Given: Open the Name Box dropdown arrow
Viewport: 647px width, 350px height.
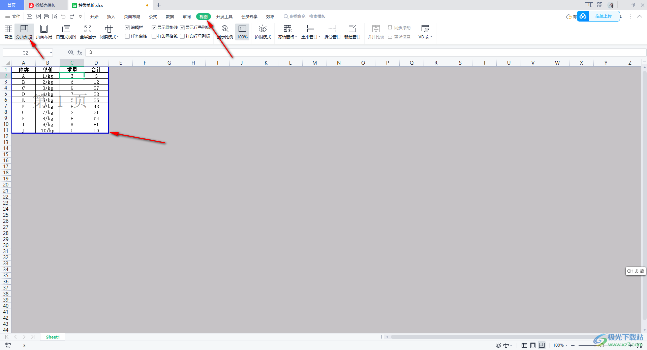Looking at the screenshot, I should pyautogui.click(x=51, y=53).
